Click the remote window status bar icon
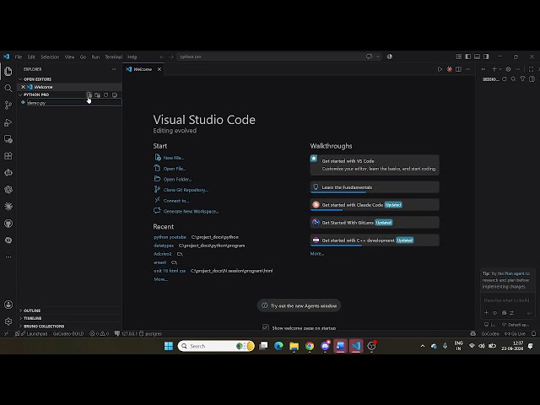This screenshot has height=405, width=540. click(6, 333)
